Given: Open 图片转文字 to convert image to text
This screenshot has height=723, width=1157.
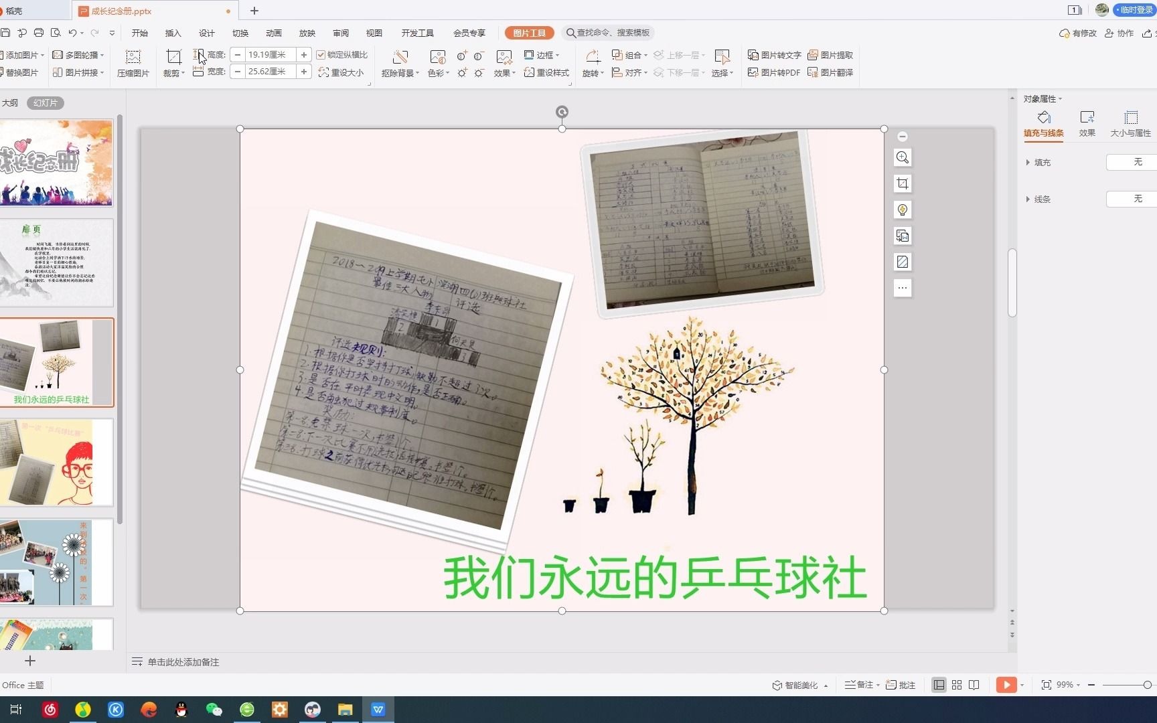Looking at the screenshot, I should pyautogui.click(x=773, y=55).
